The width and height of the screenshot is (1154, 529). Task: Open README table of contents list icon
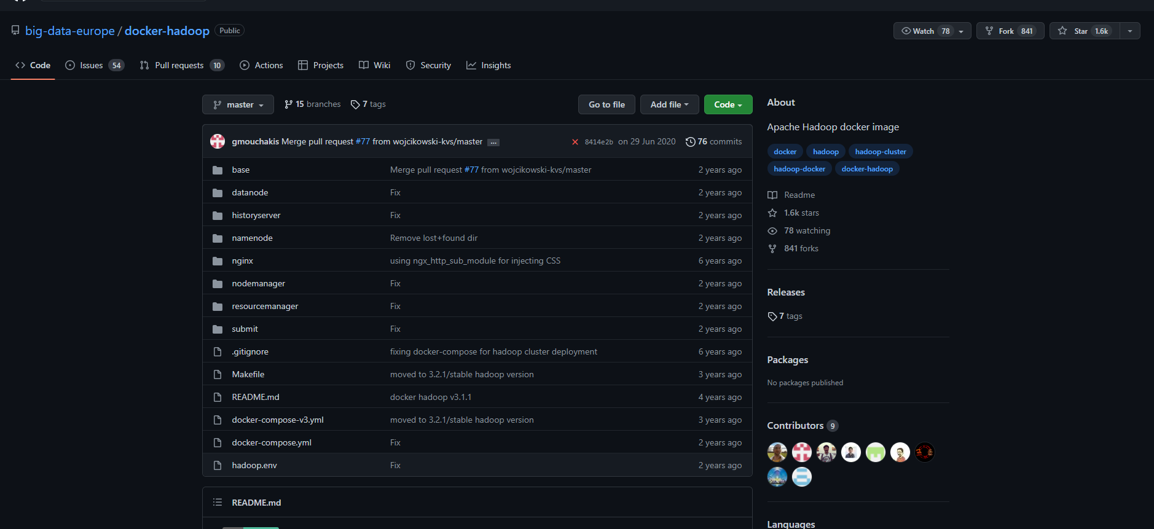pos(218,503)
